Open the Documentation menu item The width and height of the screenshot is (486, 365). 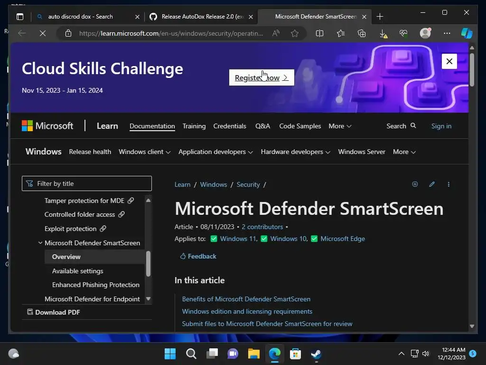152,126
